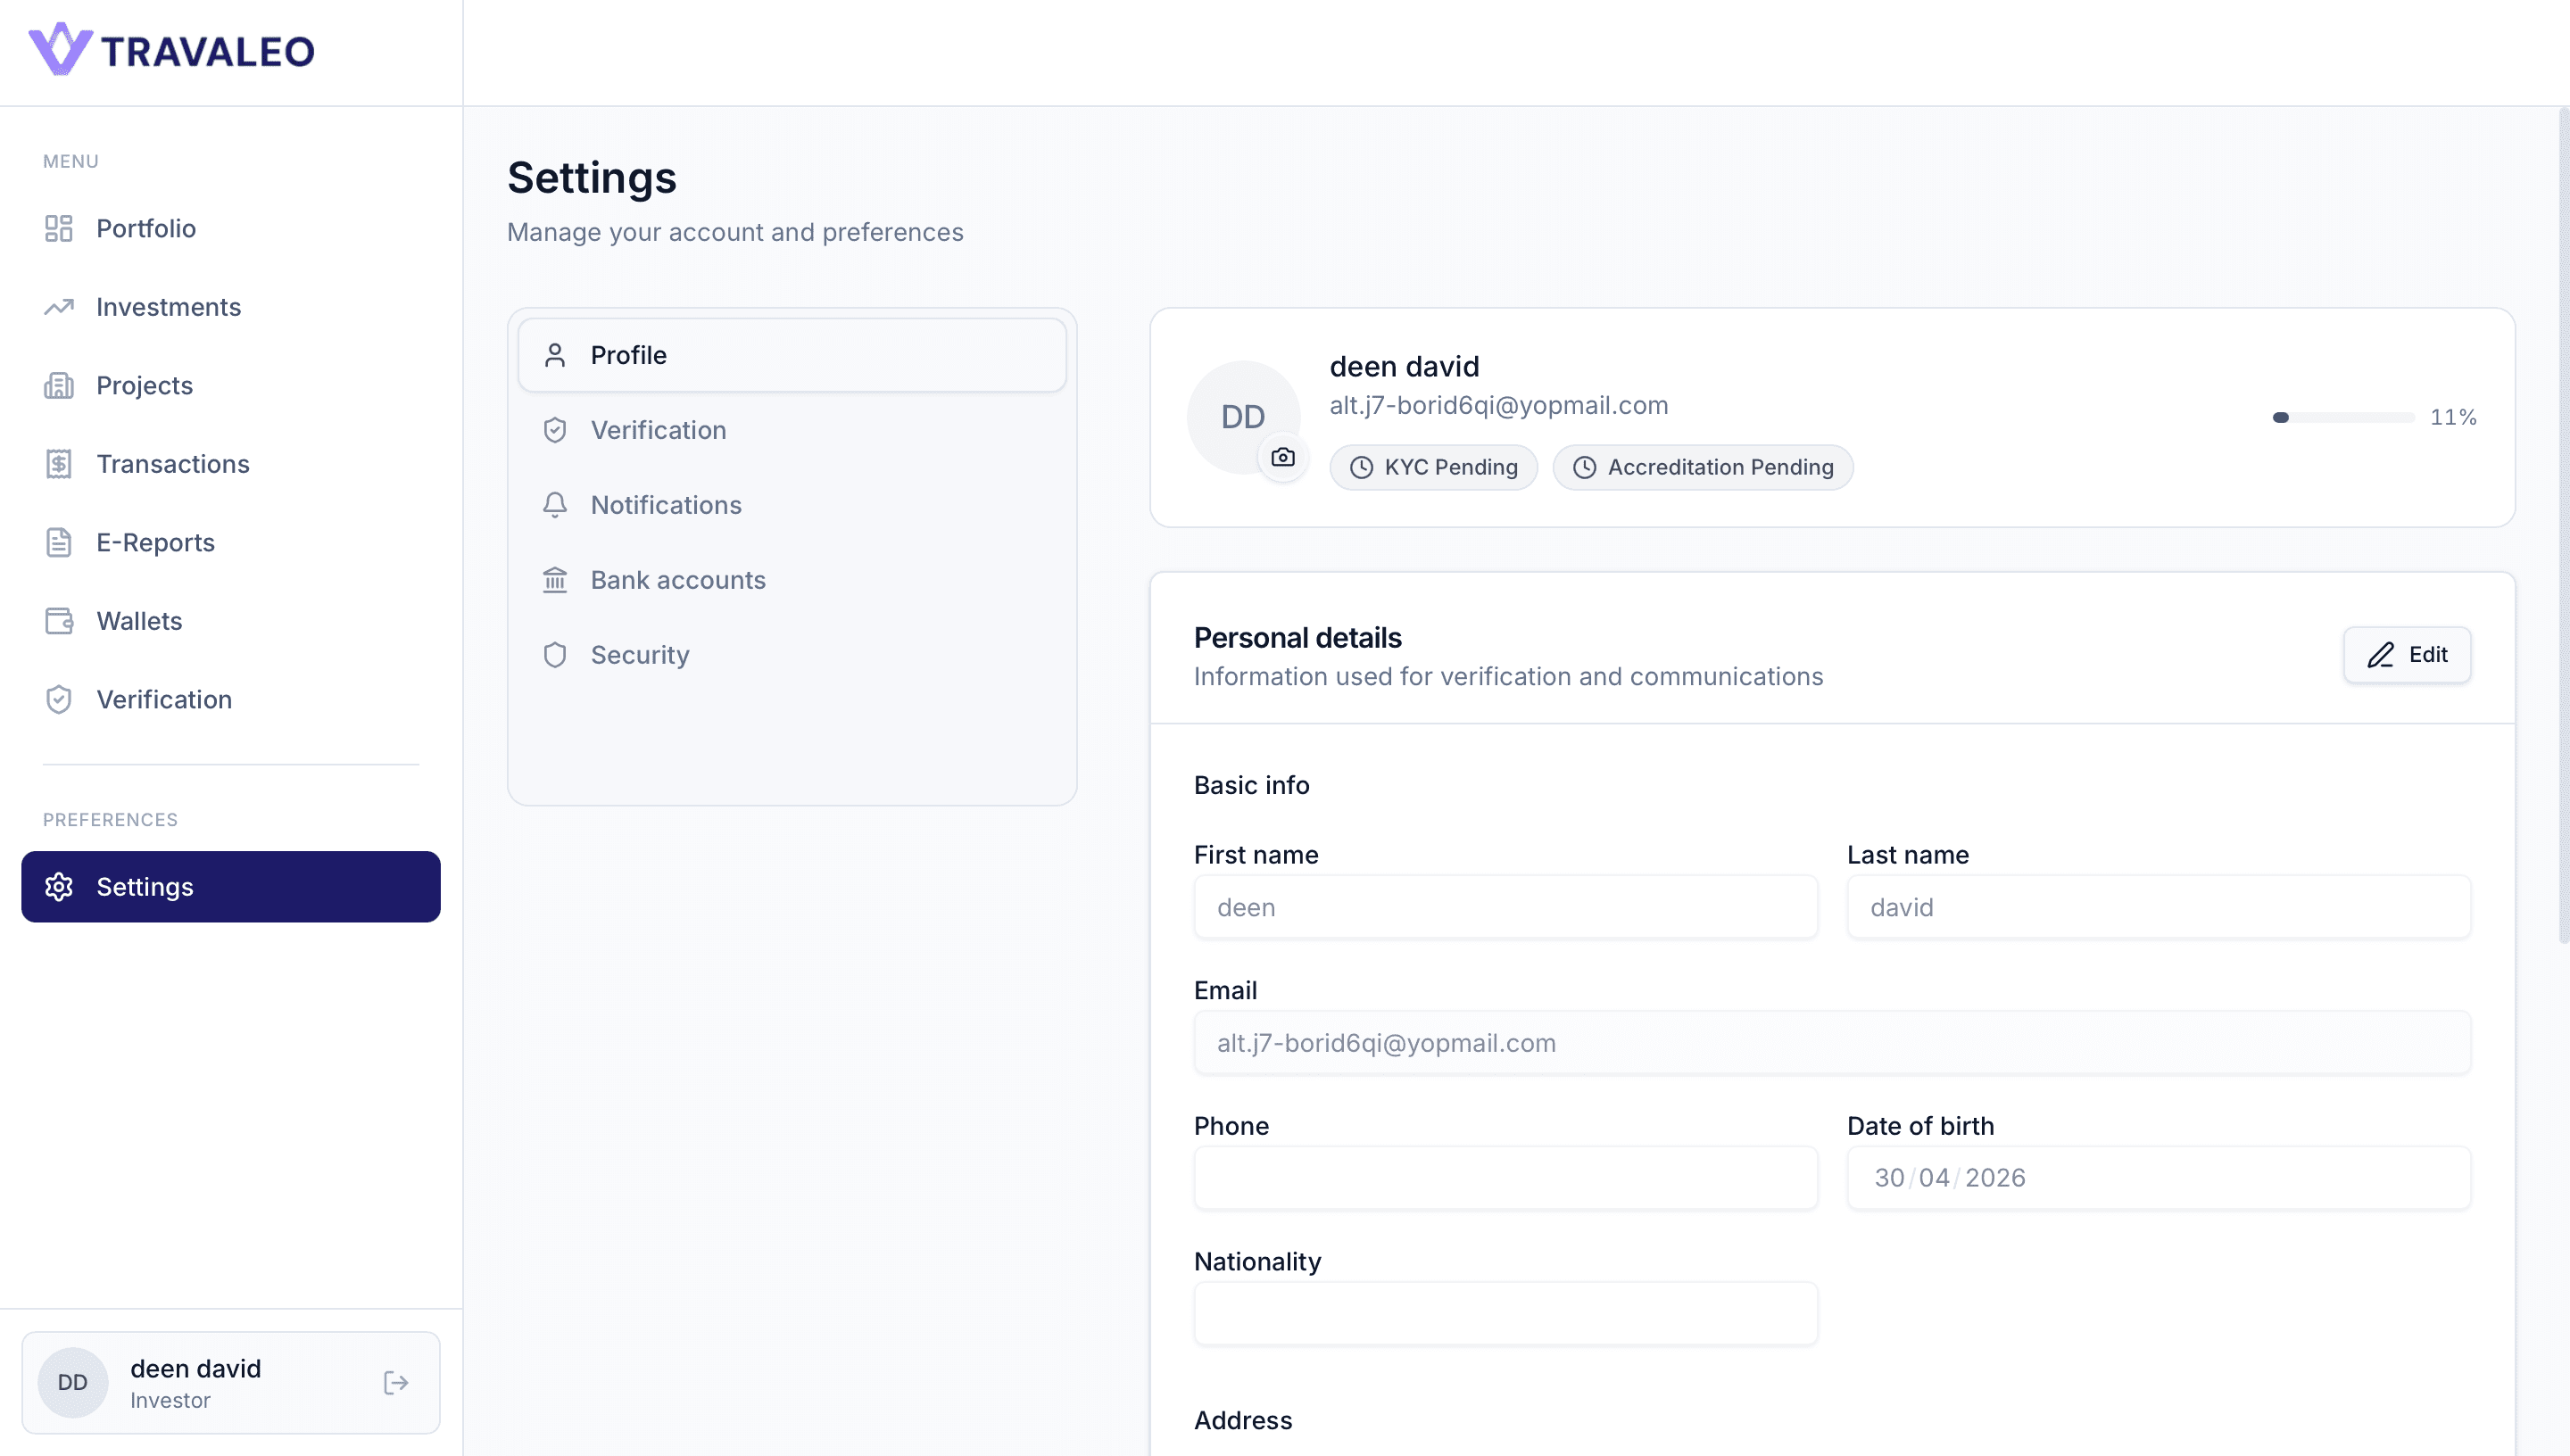The image size is (2570, 1456).
Task: Click the Transactions receipt icon
Action: [59, 464]
